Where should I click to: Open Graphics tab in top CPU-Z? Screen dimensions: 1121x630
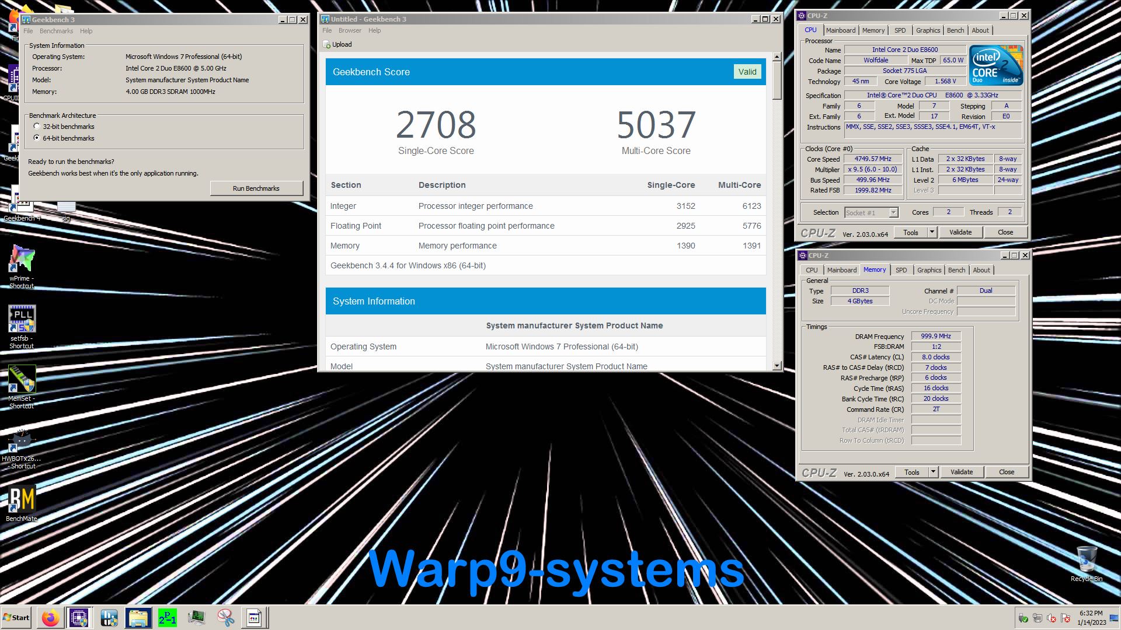tap(928, 30)
